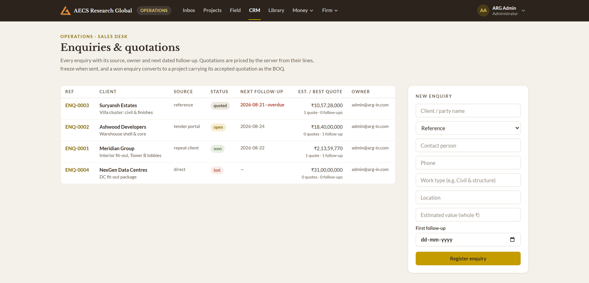Image resolution: width=589 pixels, height=283 pixels.
Task: Click the 2026-08-24 follow-up date
Action: pyautogui.click(x=253, y=126)
